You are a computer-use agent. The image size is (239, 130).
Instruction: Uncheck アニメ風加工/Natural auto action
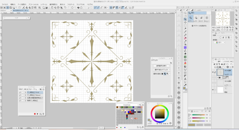click(20, 95)
